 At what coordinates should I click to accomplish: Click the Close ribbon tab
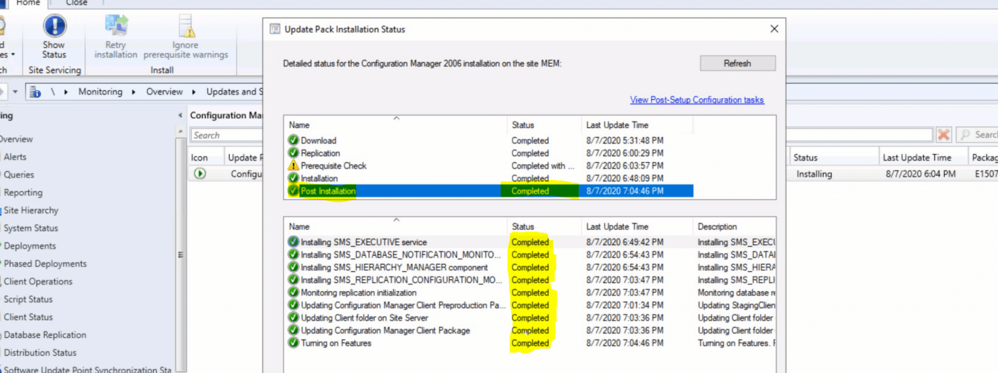pyautogui.click(x=76, y=3)
